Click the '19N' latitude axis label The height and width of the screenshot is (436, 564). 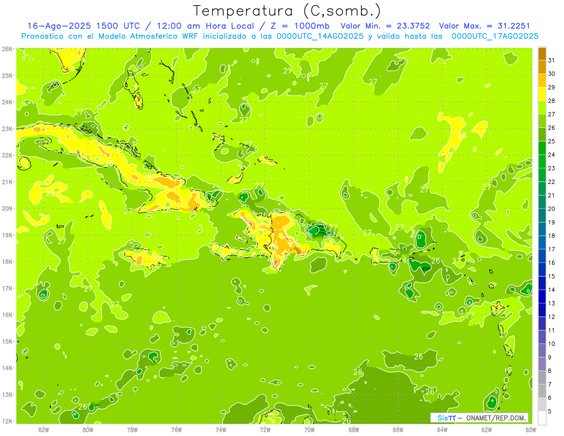(x=8, y=235)
